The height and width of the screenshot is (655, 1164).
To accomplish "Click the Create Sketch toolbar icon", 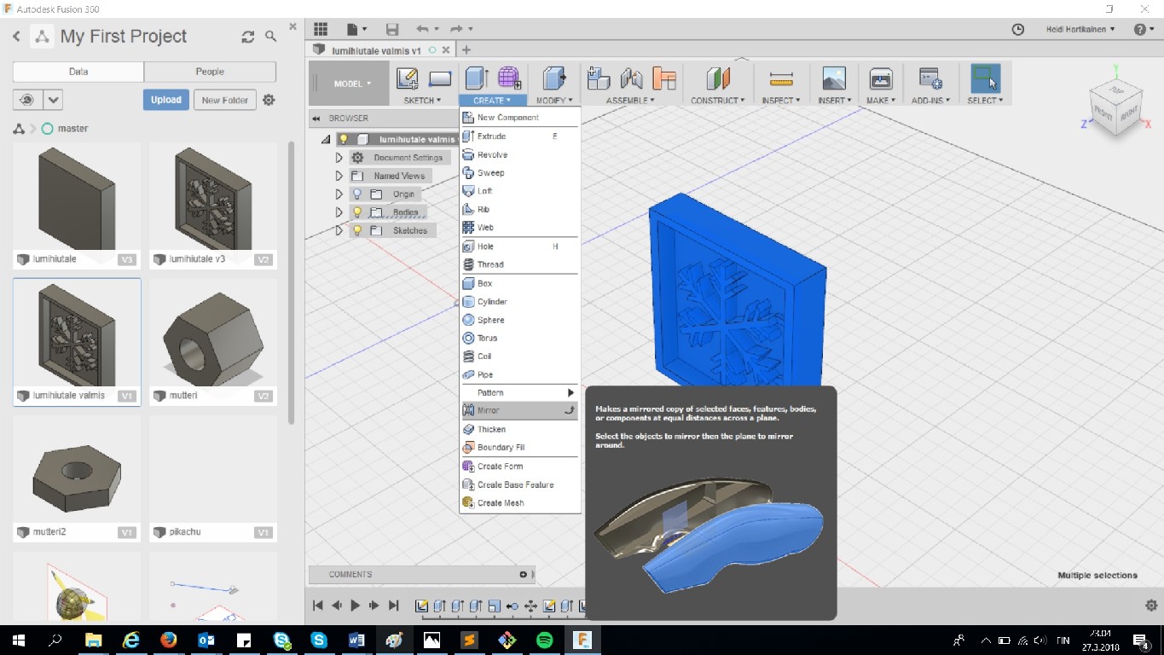I will [408, 78].
